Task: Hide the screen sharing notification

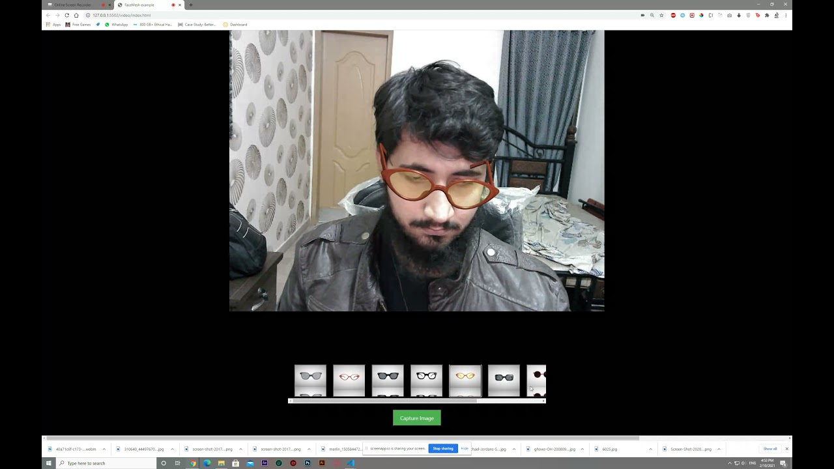Action: click(465, 449)
